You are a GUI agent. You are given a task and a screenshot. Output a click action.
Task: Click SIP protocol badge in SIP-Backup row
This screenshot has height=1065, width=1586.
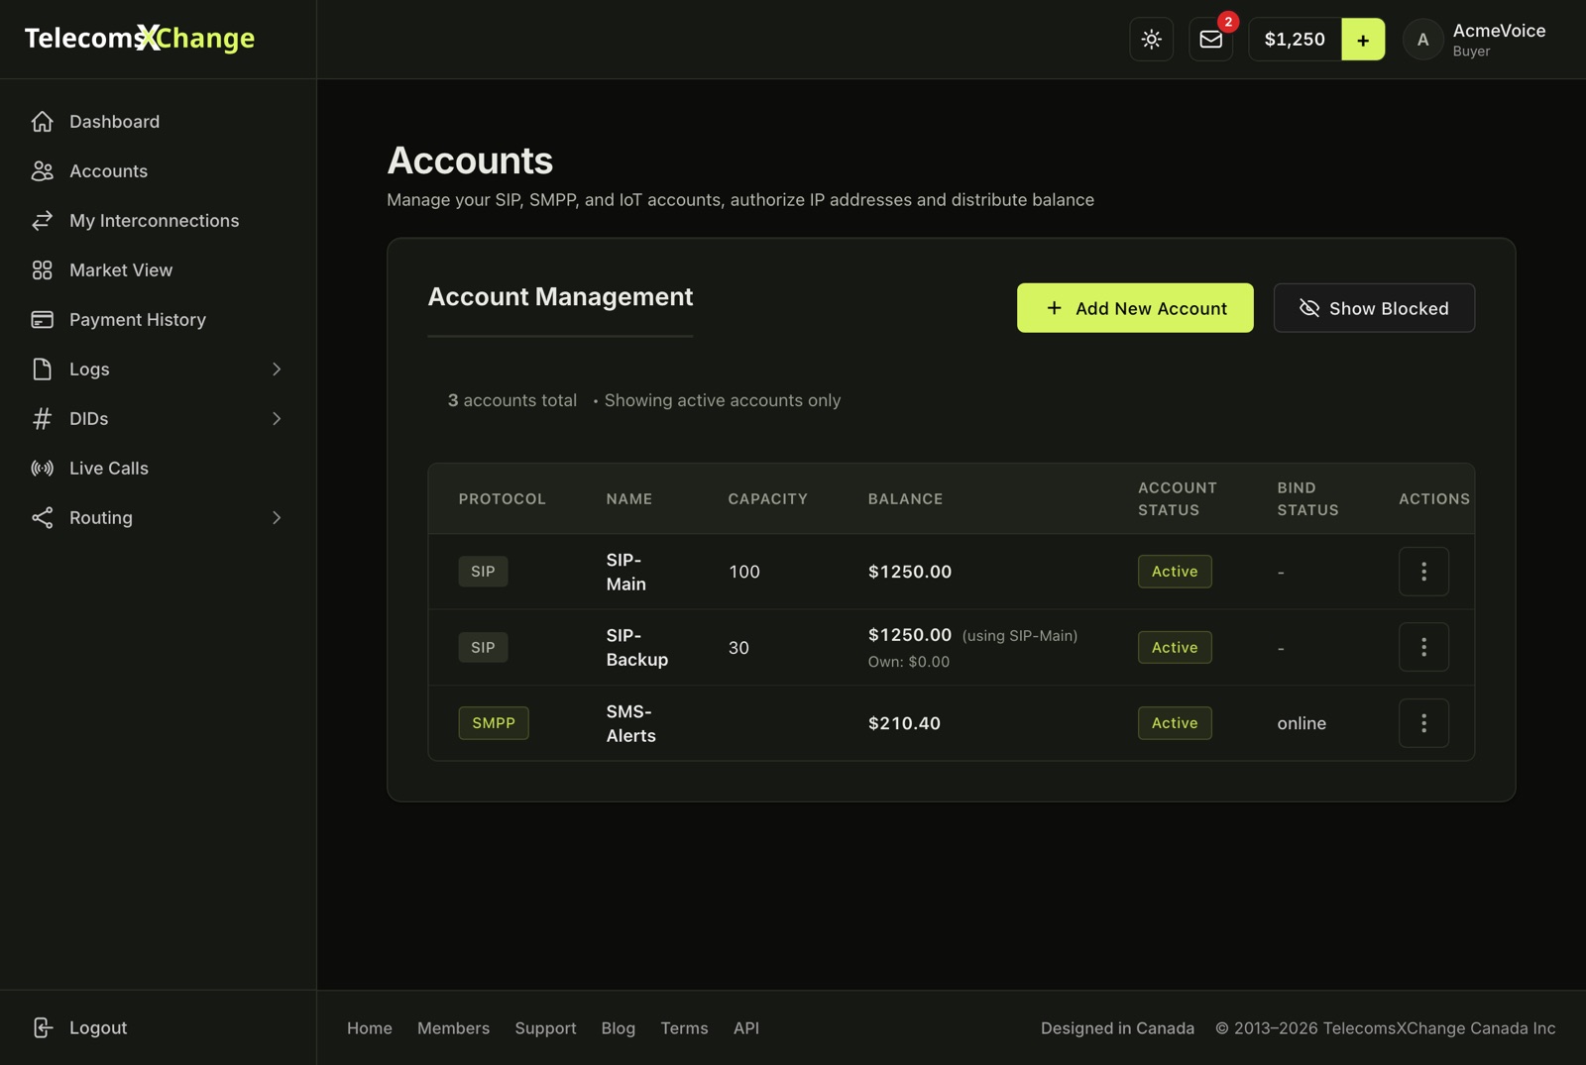pyautogui.click(x=483, y=648)
